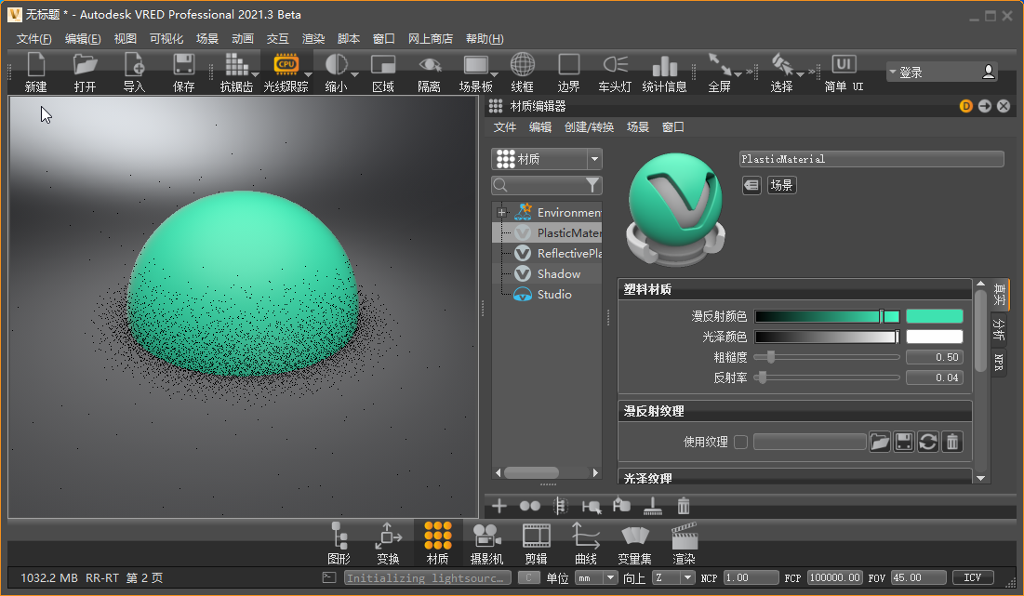
Task: Open the 曲线 curve editor module
Action: (x=586, y=543)
